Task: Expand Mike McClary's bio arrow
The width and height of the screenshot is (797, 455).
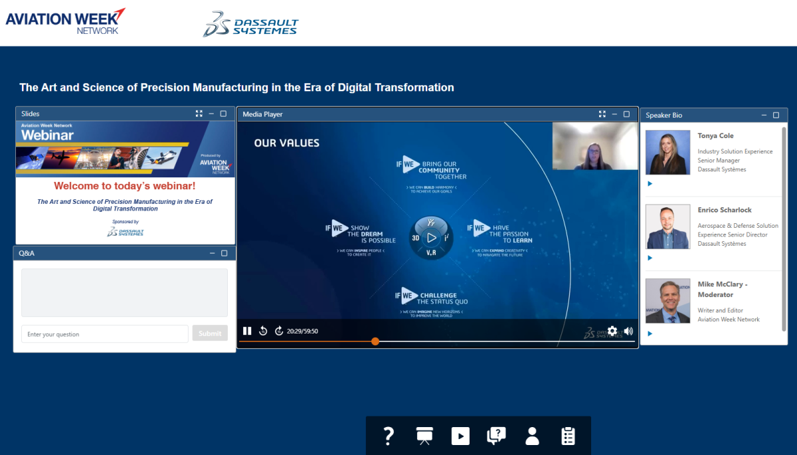Action: coord(650,333)
